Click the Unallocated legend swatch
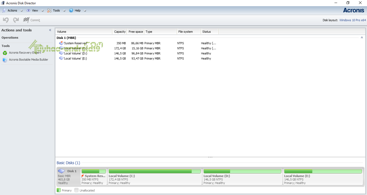The height and width of the screenshot is (195, 367). pyautogui.click(x=76, y=190)
